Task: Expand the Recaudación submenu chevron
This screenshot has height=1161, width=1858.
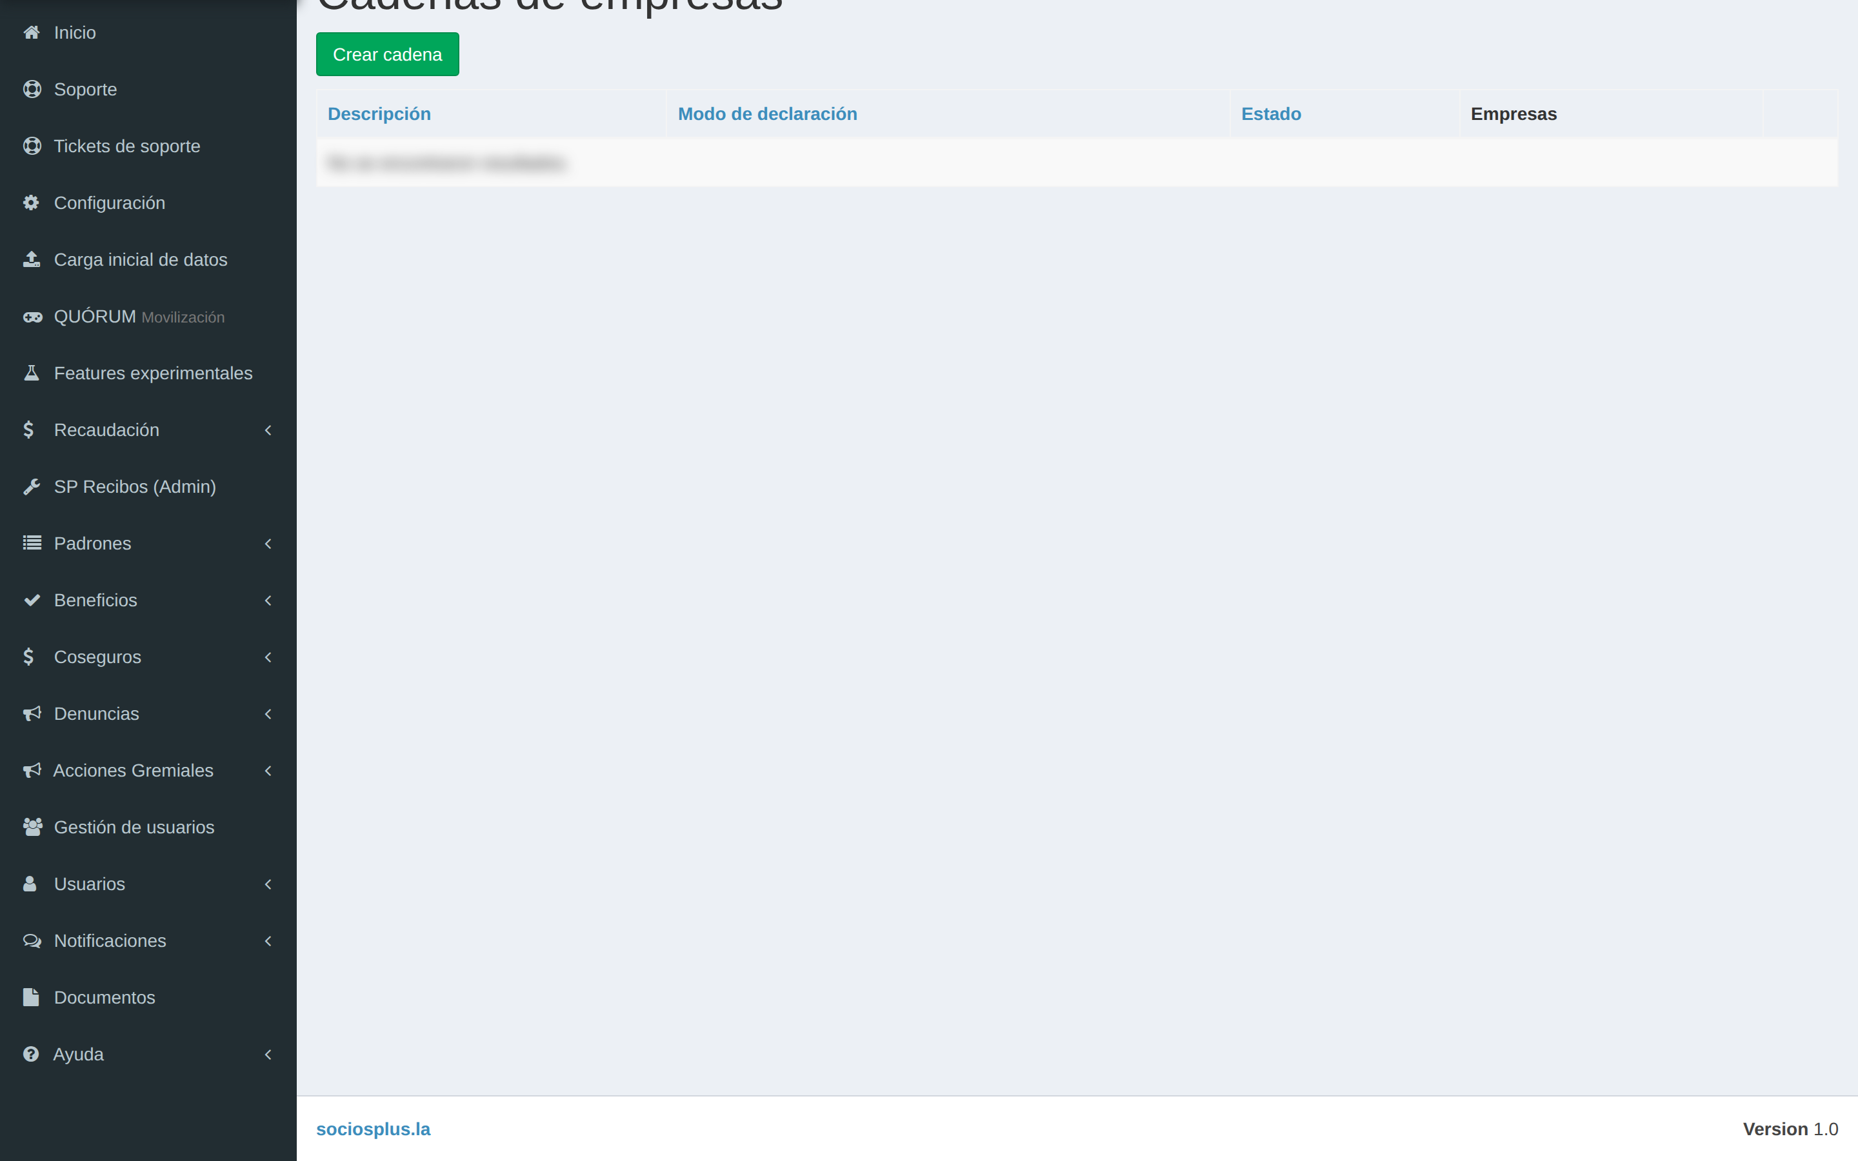Action: [x=268, y=430]
